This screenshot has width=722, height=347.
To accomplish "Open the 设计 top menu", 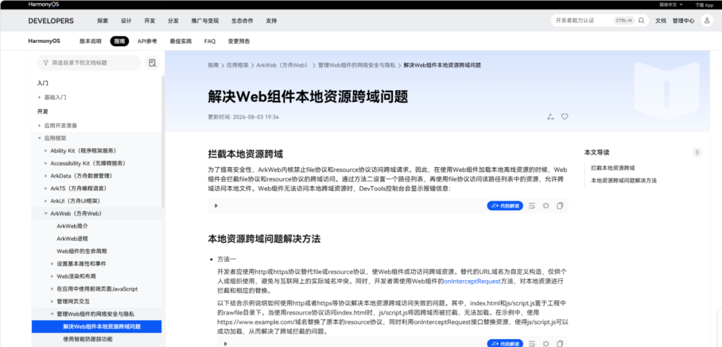I will coord(126,21).
